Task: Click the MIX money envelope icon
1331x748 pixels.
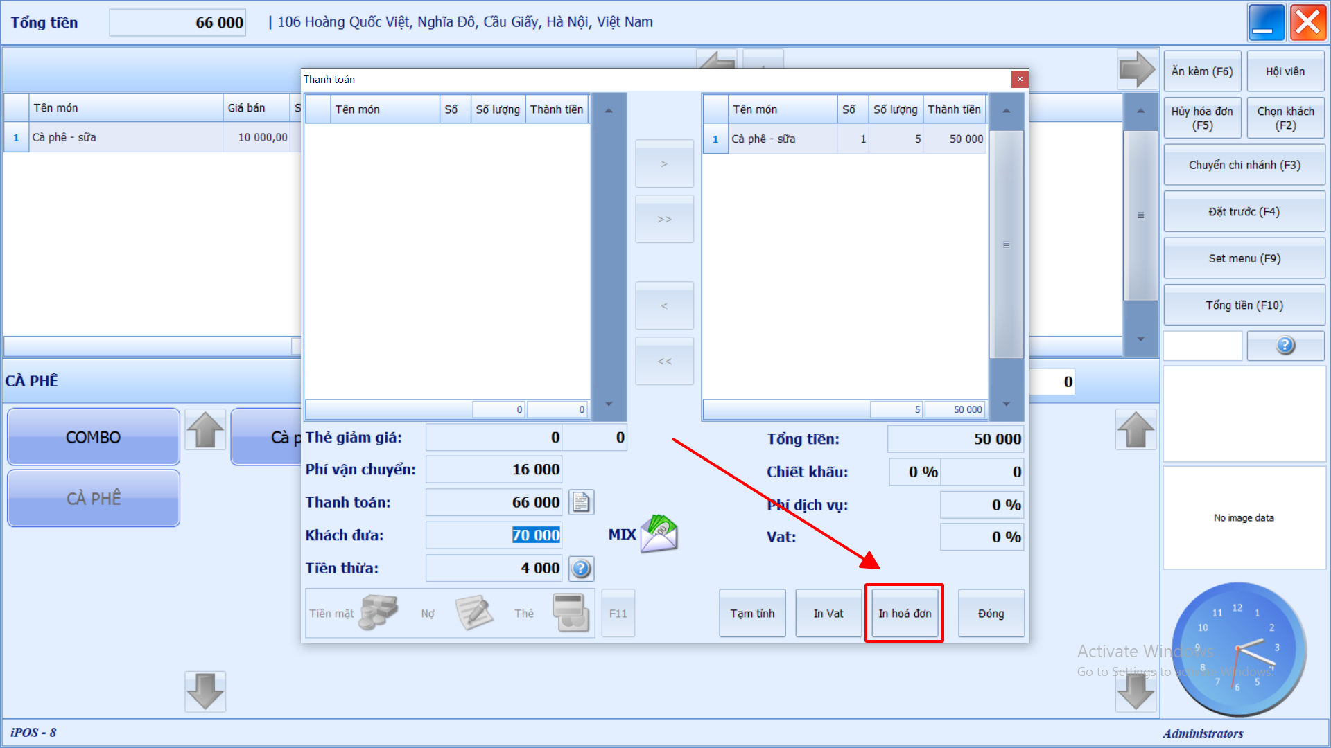Action: (x=659, y=534)
